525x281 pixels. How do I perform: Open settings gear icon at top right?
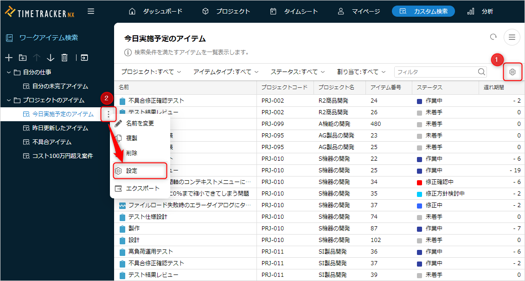pos(512,72)
